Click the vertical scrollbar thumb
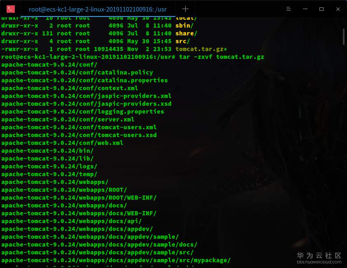347x268 pixels. [x=343, y=37]
